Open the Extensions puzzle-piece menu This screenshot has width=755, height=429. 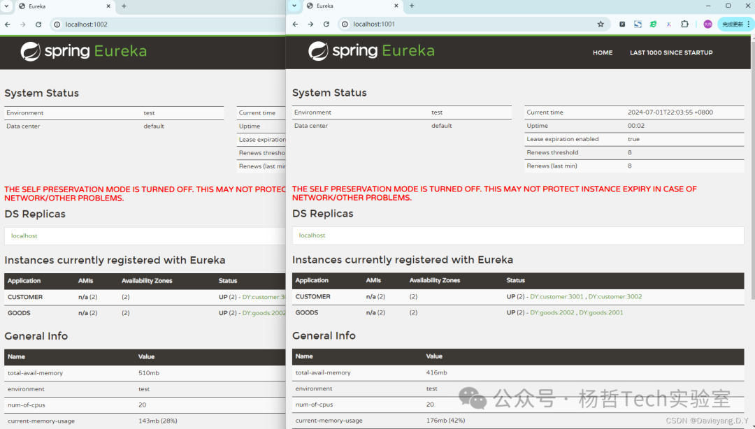684,24
